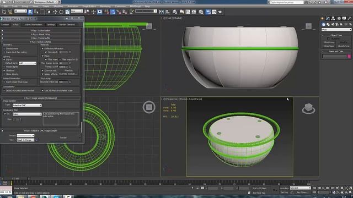
Task: Click the Align tool icon
Action: pyautogui.click(x=168, y=12)
